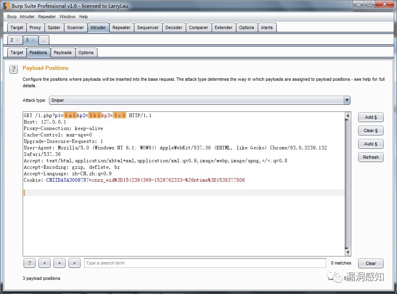Screen dimensions: 397x294
Task: Open the Burp menu
Action: 12,17
